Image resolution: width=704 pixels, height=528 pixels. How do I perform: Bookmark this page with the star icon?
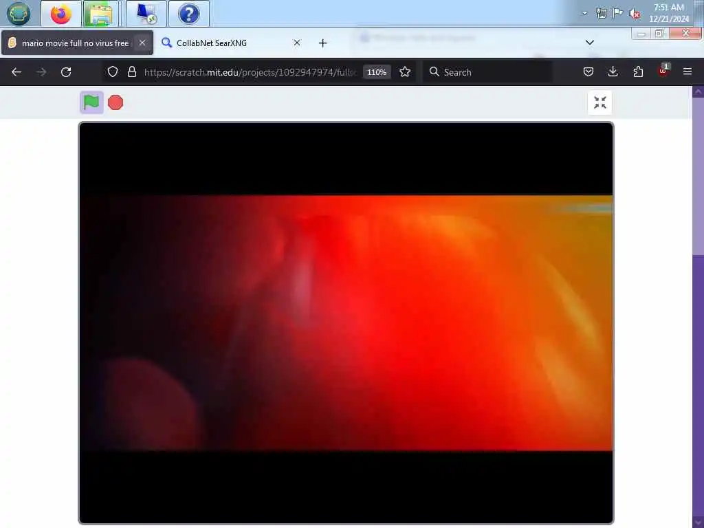coord(405,71)
